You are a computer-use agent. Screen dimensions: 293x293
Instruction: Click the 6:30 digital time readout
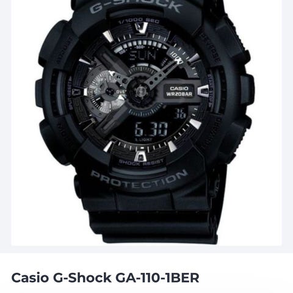(151, 129)
